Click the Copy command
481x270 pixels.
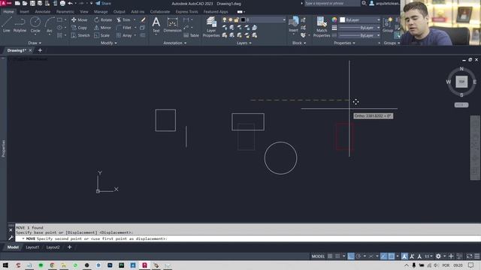coord(79,28)
